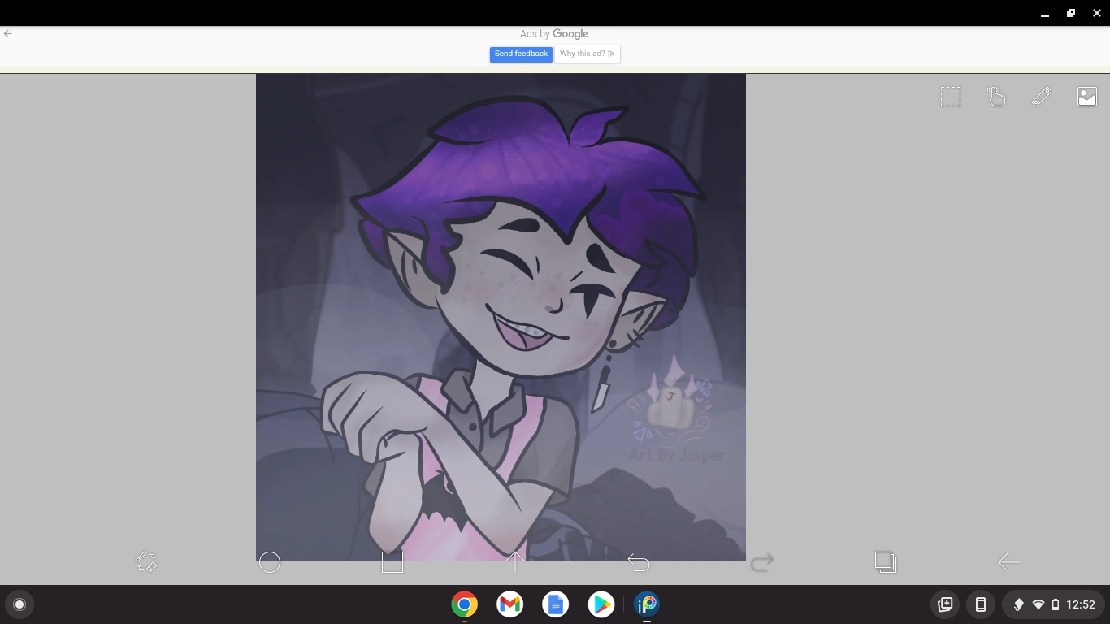This screenshot has width=1110, height=624.
Task: Open Chrome from the shelf
Action: click(x=463, y=604)
